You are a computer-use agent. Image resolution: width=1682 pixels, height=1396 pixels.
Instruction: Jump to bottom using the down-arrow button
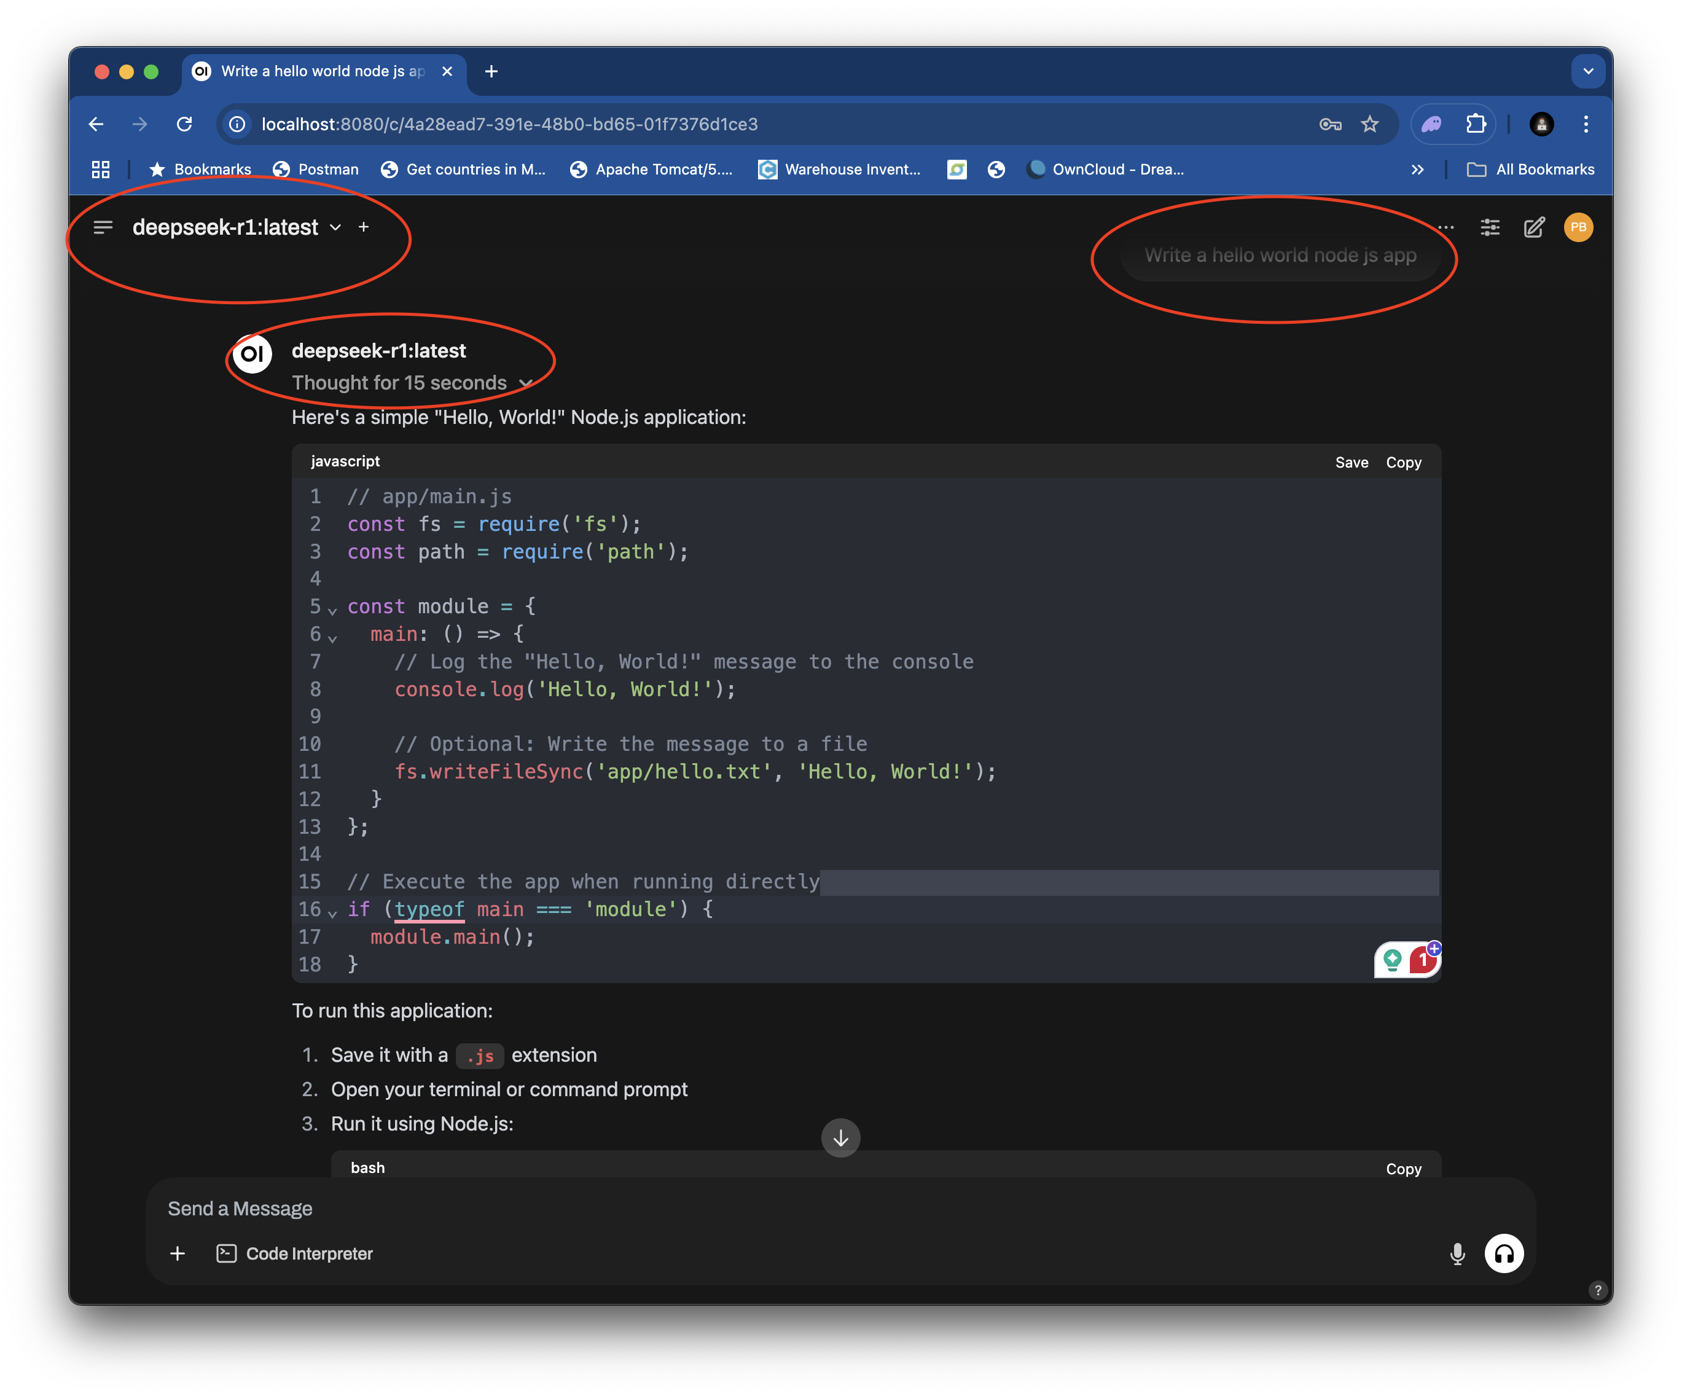[840, 1137]
